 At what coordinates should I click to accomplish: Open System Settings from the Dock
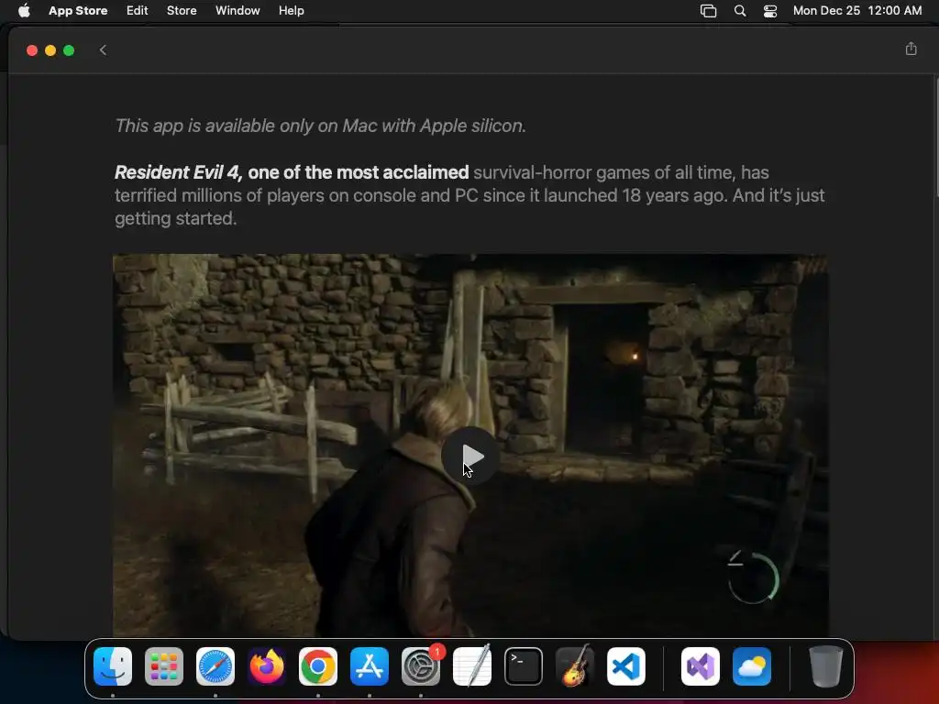421,666
